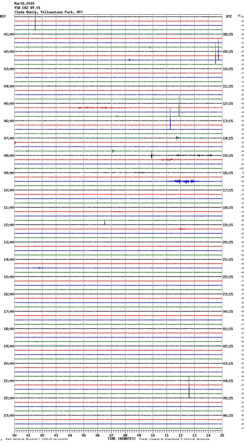Select the 14:00 MST time label

tap(9, 260)
